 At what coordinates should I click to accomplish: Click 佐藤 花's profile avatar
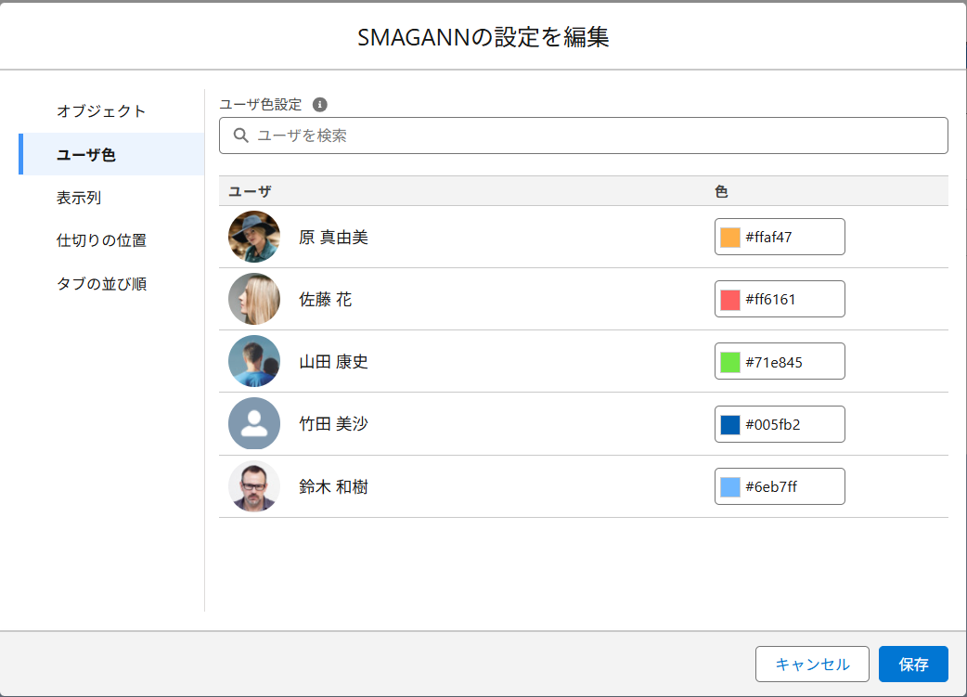tap(254, 299)
